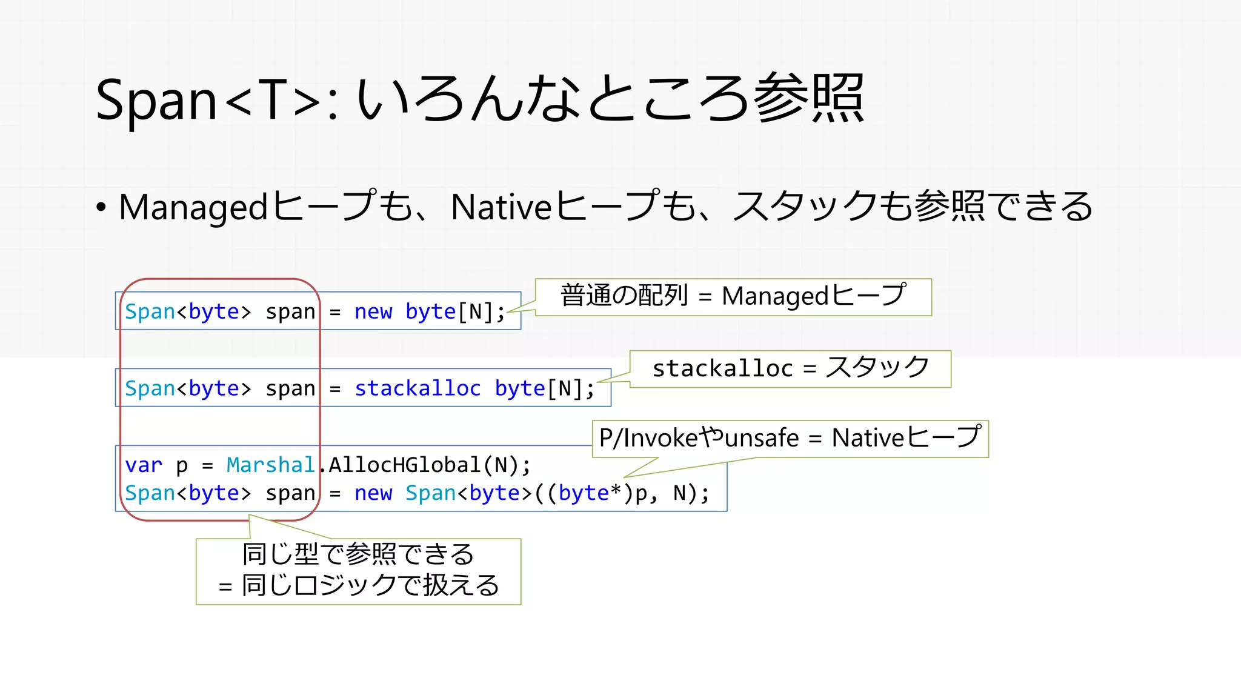Viewport: 1241px width, 698px height.
Task: Click the code 'stackalloc byte[N];'
Action: click(x=475, y=388)
